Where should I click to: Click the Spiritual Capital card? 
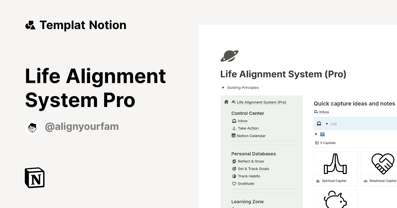point(335,168)
